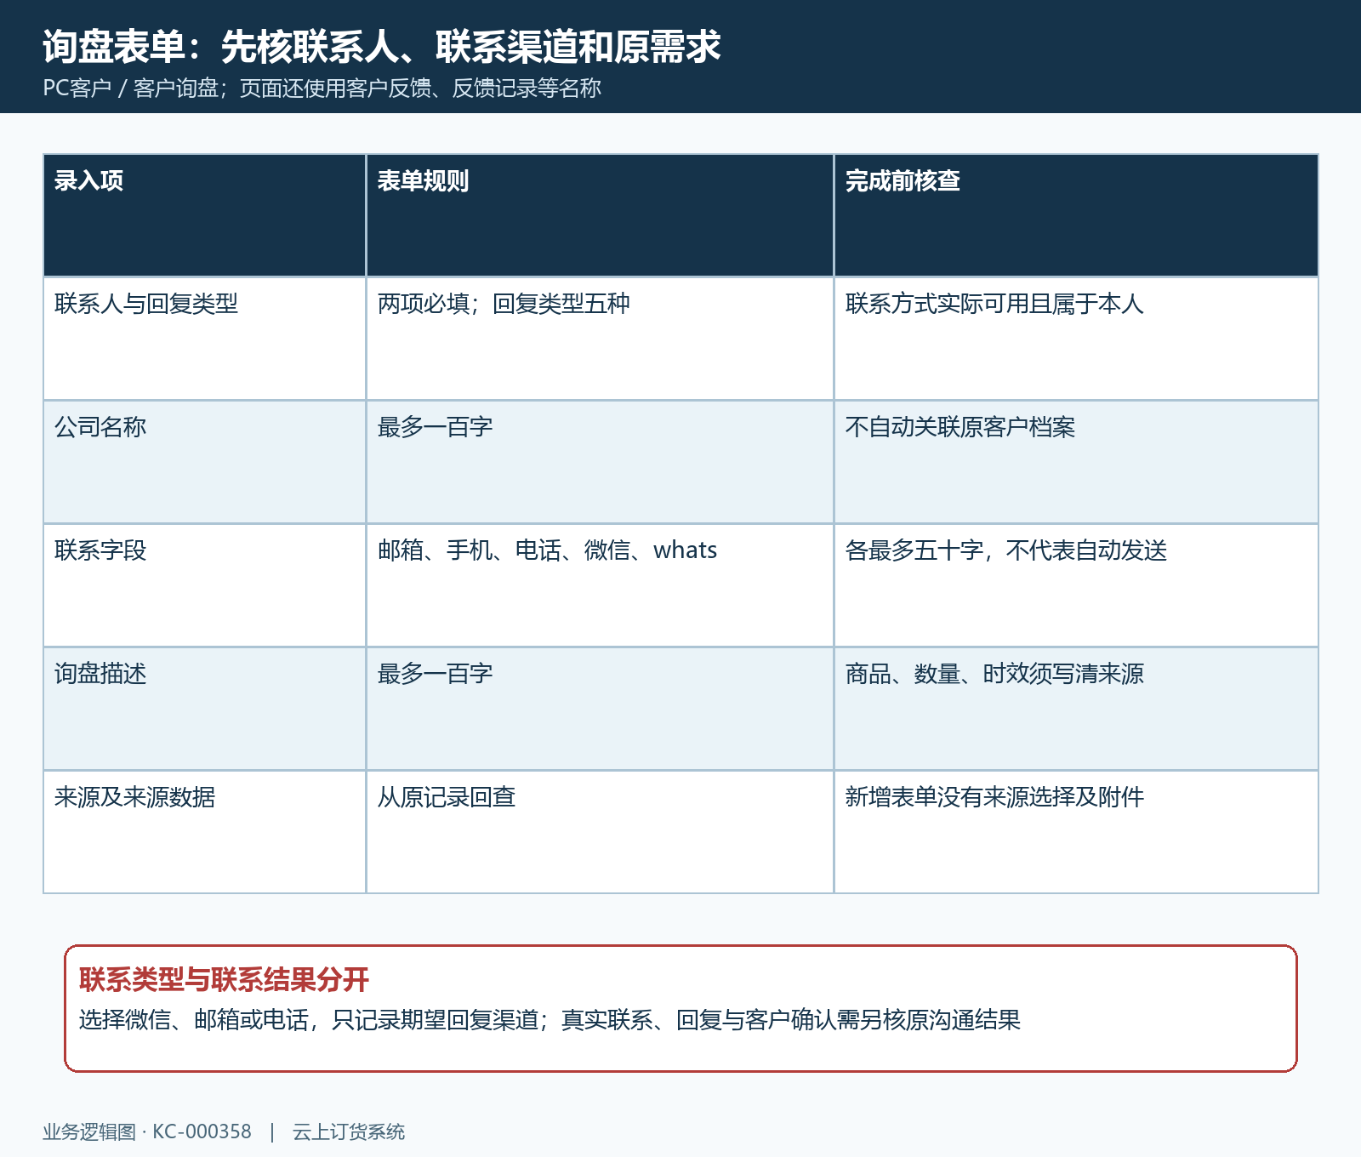This screenshot has height=1157, width=1361.
Task: Select '最多一百字' in the 公司名称 row
Action: coord(600,462)
